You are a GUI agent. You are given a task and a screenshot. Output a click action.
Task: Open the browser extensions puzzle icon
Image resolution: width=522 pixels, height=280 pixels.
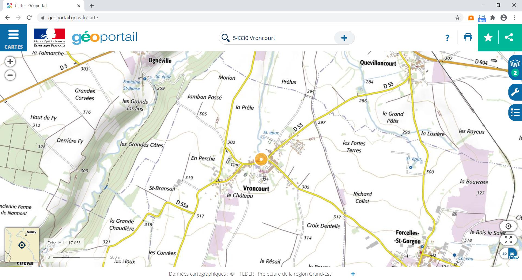tap(493, 18)
